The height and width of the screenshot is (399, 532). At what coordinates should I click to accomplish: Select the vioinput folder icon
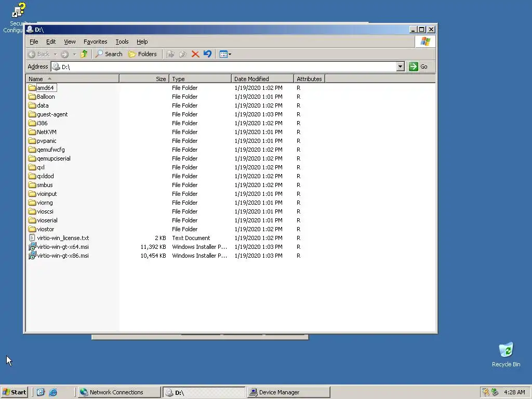pos(32,194)
